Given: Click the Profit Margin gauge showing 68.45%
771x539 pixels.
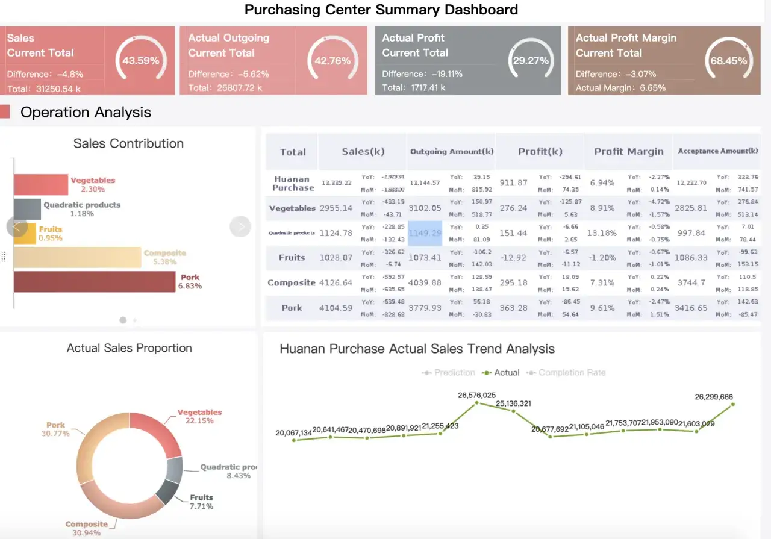Looking at the screenshot, I should (729, 60).
